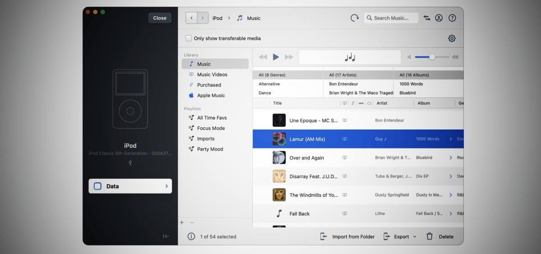This screenshot has width=541, height=254.
Task: Collapse the device sidebar arrow icon
Action: (166, 236)
